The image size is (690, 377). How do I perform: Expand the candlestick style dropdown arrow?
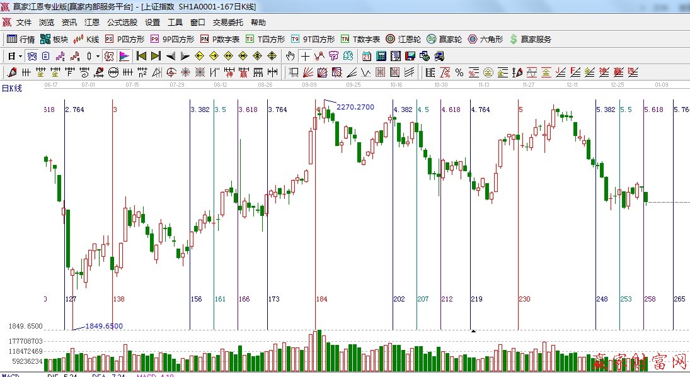[x=97, y=56]
